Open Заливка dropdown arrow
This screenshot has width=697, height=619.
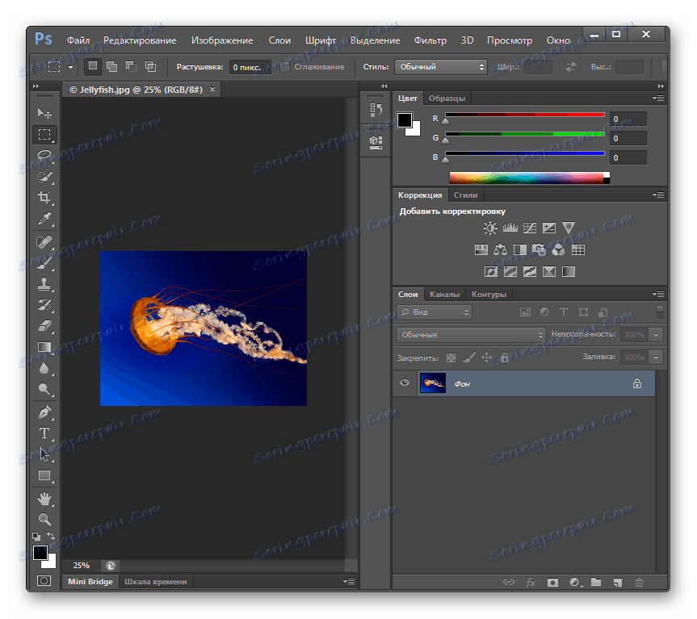pos(656,357)
